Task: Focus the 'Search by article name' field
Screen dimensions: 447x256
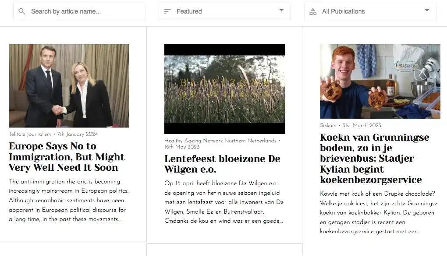Action: (83, 11)
